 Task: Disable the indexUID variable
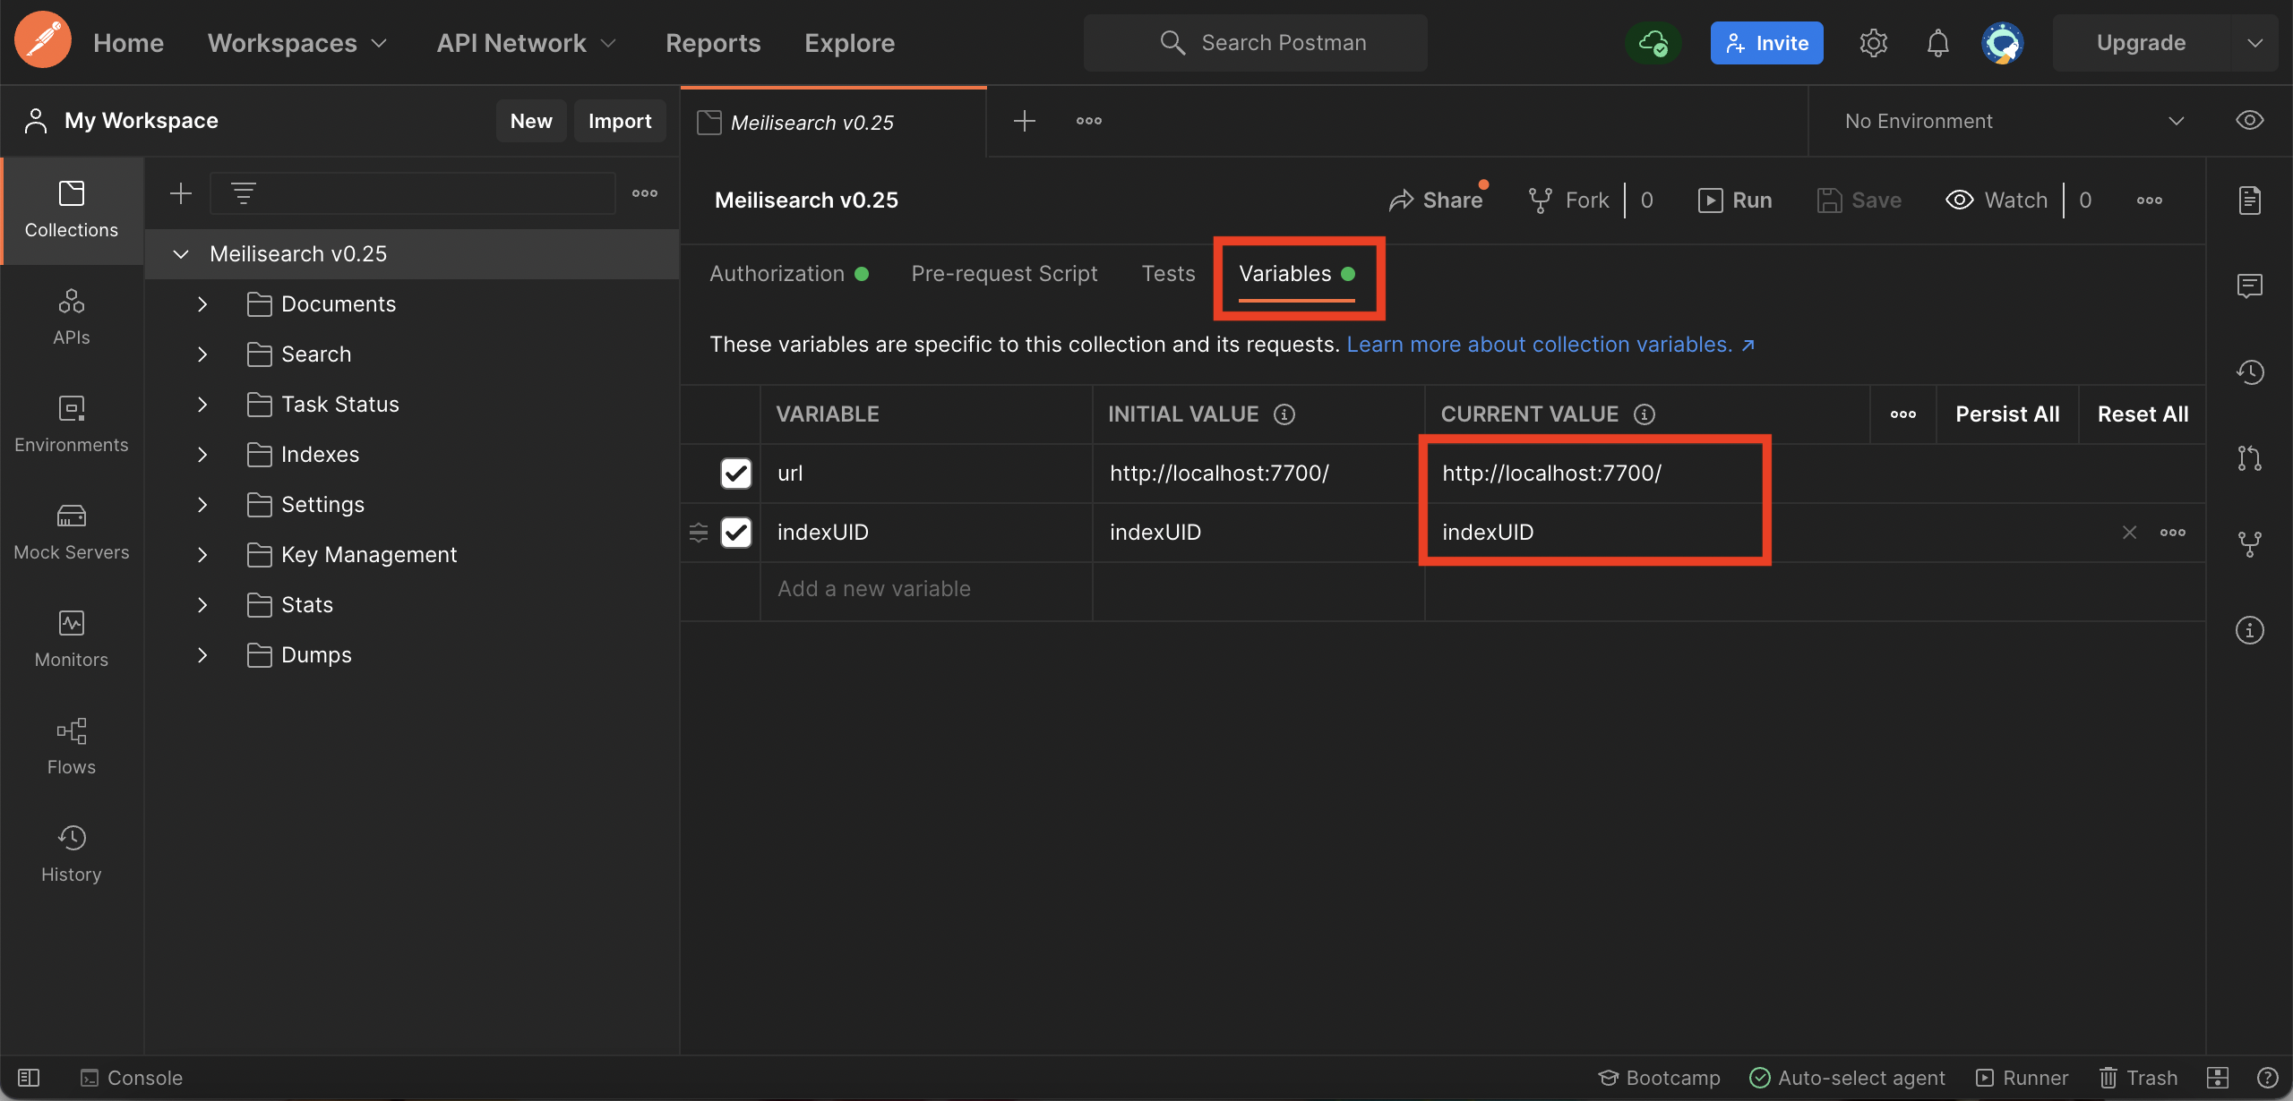(x=734, y=532)
